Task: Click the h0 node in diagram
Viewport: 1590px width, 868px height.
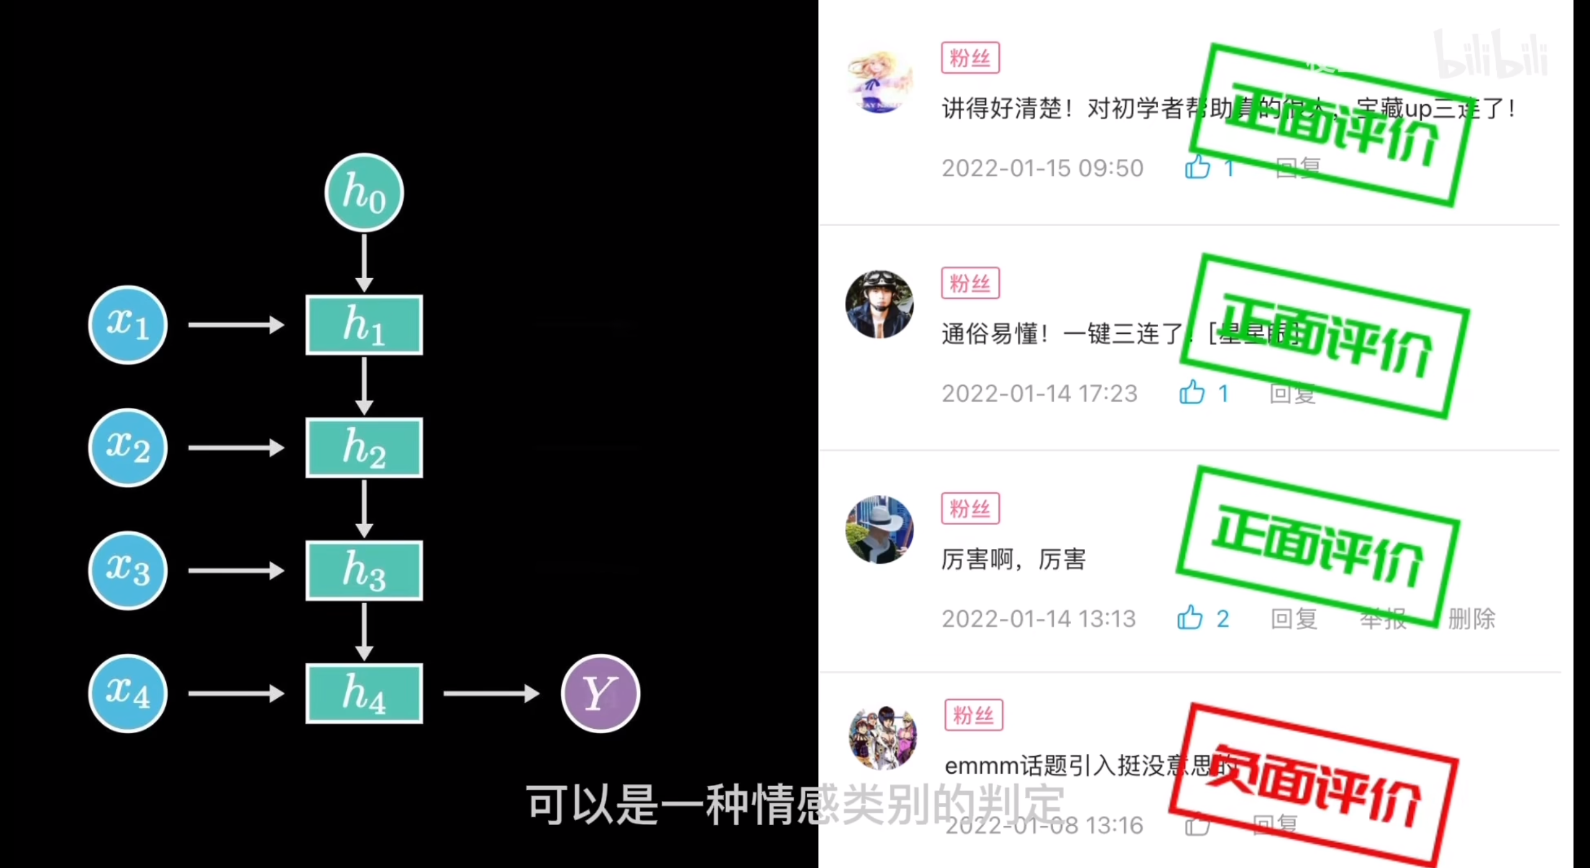Action: click(364, 192)
